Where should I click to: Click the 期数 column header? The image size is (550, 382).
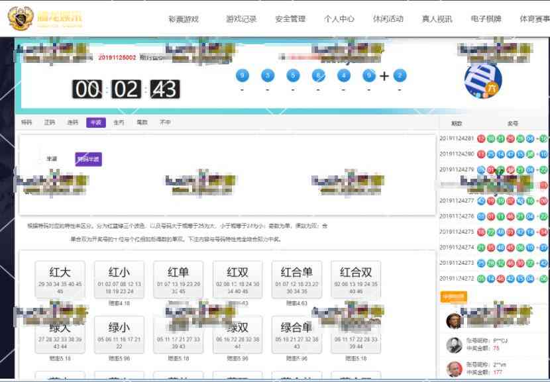pos(457,123)
